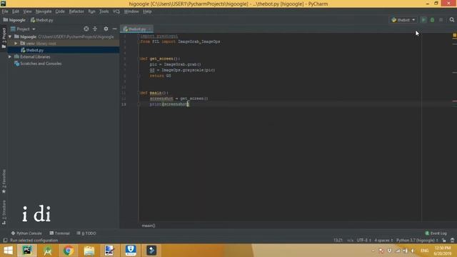Open Android Studio icon on taskbar

48,251
